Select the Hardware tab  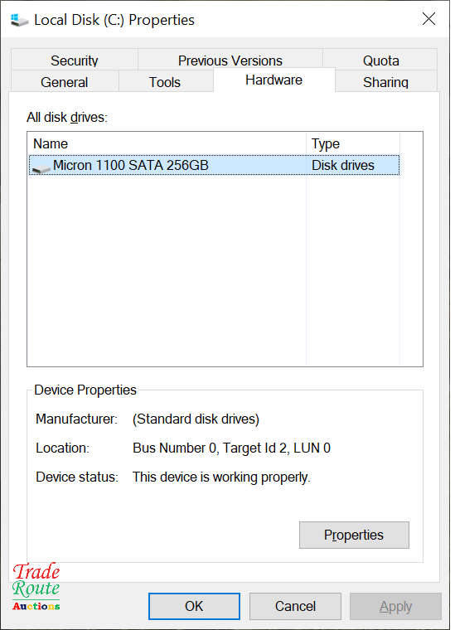273,80
